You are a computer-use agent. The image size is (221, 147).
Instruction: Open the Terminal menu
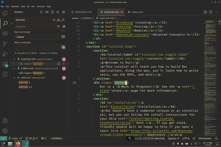pos(41,7)
